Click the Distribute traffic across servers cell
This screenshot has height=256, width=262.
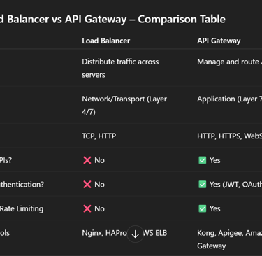pyautogui.click(x=120, y=68)
